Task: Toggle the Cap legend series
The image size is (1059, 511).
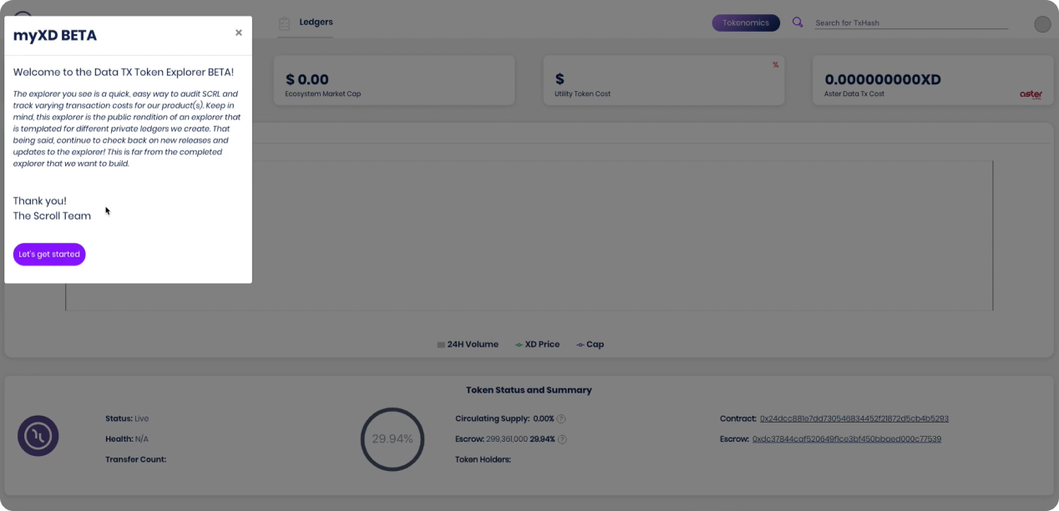Action: tap(590, 344)
